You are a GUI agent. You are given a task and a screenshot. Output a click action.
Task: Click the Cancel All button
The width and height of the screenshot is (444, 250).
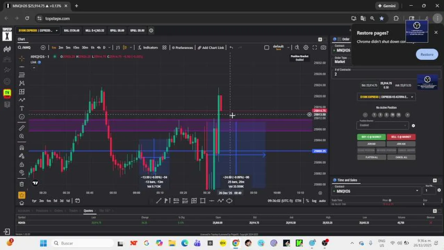click(x=401, y=157)
